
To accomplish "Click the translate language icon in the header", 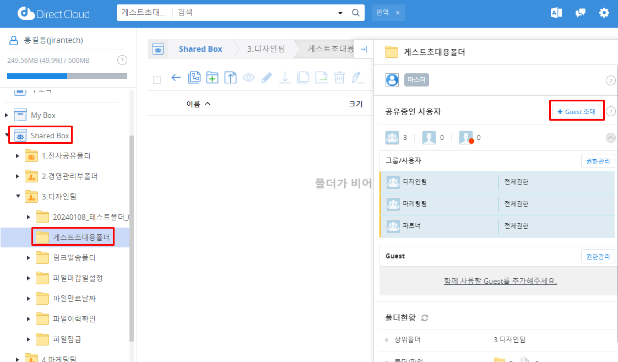I will tap(556, 13).
